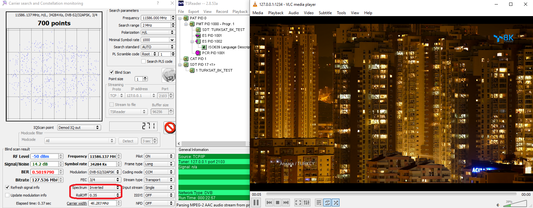The image size is (533, 208).
Task: Skip to next media in VLC
Action: 286,203
